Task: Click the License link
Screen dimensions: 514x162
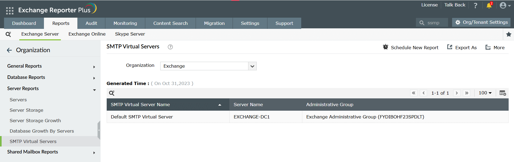Action: click(x=429, y=5)
